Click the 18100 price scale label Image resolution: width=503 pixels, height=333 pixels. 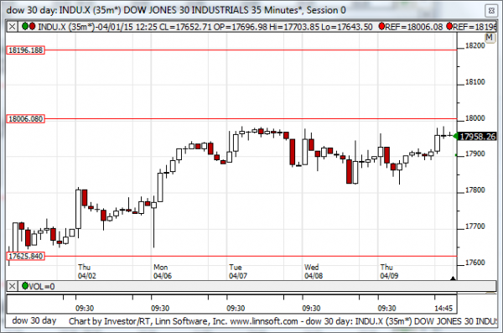pyautogui.click(x=475, y=82)
